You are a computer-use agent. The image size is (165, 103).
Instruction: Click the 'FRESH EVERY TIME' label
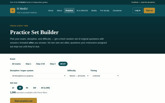pyautogui.click(x=19, y=26)
